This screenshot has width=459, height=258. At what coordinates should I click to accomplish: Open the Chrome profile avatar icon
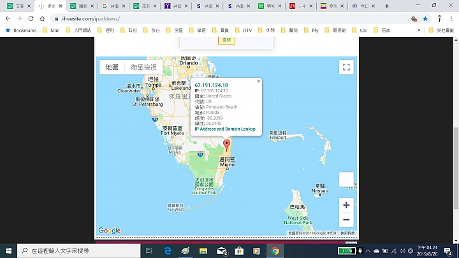click(439, 18)
